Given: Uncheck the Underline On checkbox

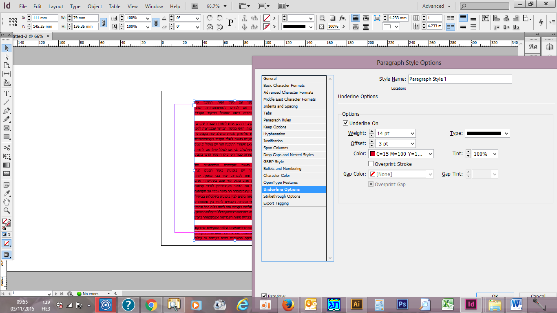Looking at the screenshot, I should (345, 123).
